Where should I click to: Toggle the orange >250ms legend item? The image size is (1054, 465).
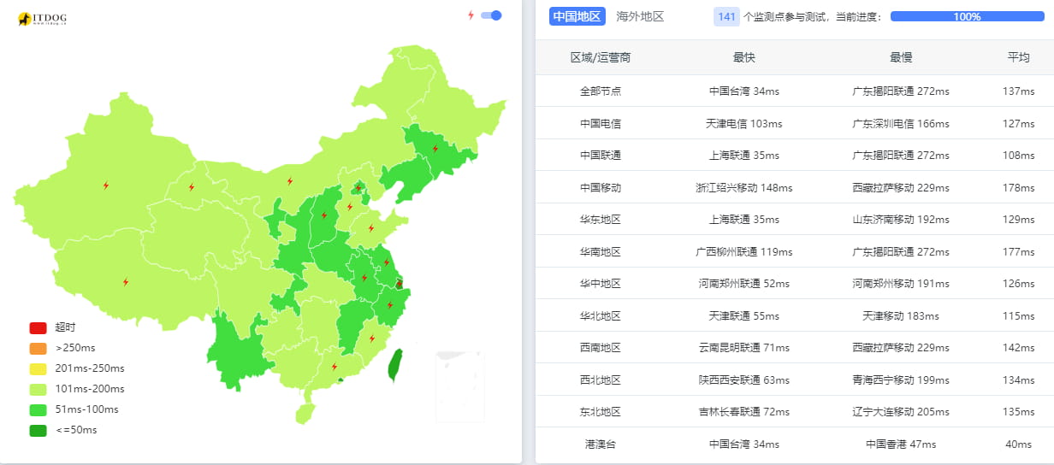(38, 348)
